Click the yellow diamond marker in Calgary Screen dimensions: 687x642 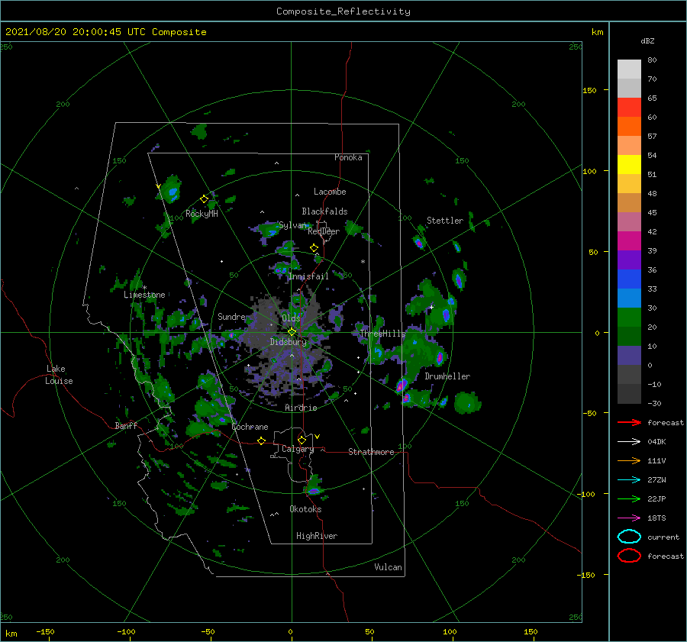click(x=302, y=440)
